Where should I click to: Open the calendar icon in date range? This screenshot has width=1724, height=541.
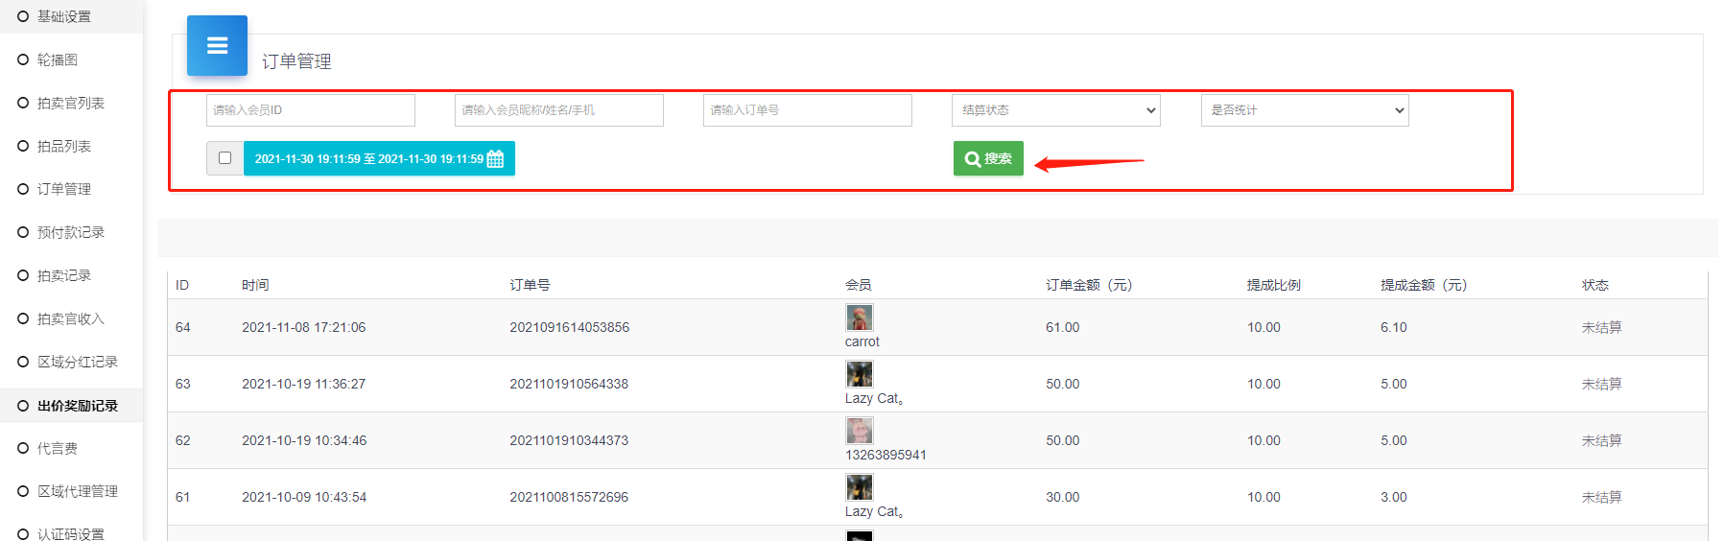pos(495,159)
